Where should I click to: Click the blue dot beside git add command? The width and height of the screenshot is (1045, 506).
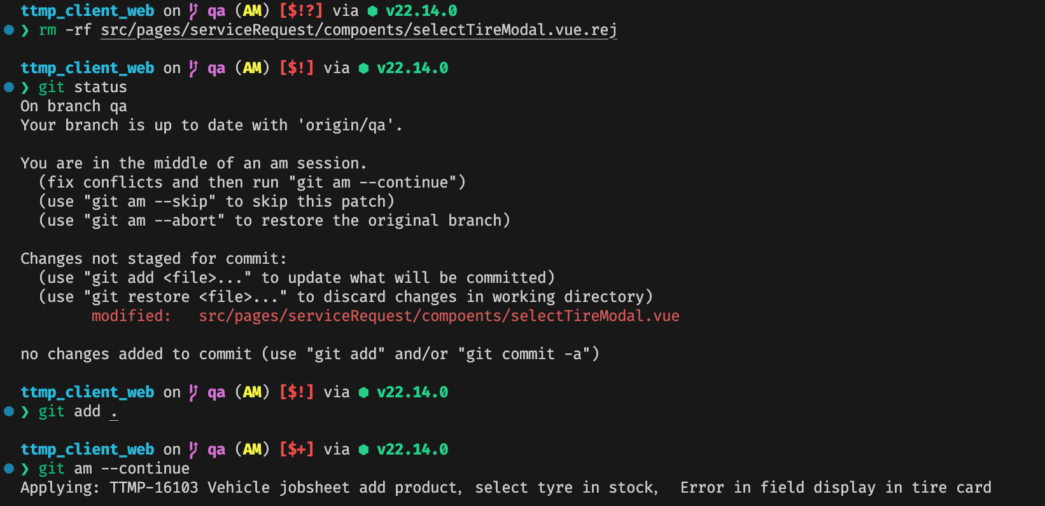click(9, 411)
